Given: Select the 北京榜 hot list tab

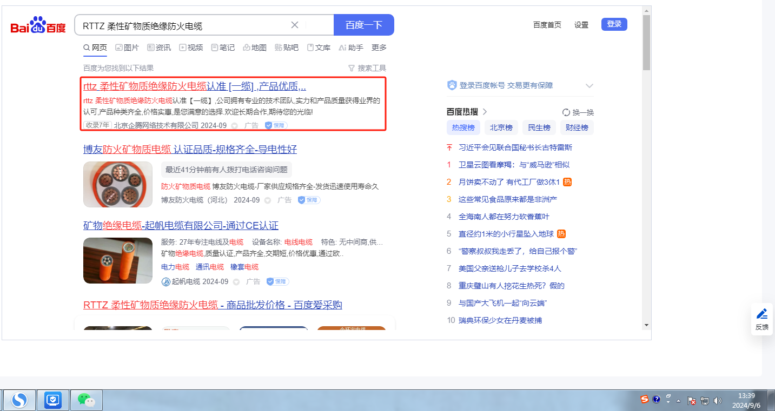Looking at the screenshot, I should [x=501, y=127].
